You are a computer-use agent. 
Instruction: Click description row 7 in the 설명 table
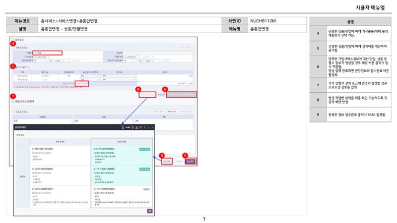coord(350,85)
